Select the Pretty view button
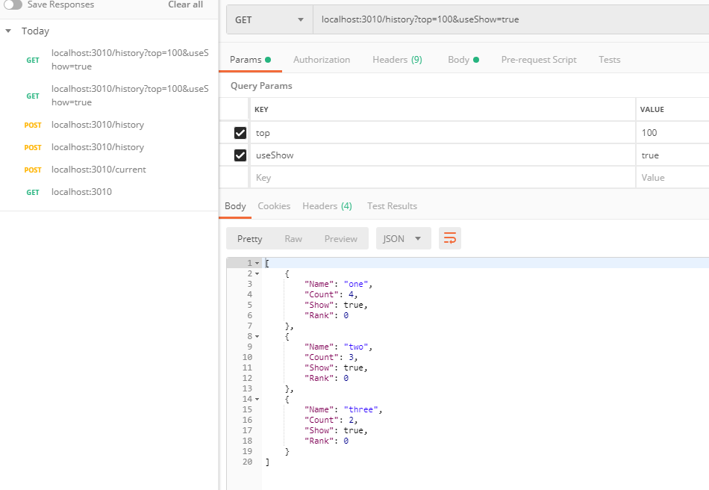709x490 pixels. click(249, 238)
